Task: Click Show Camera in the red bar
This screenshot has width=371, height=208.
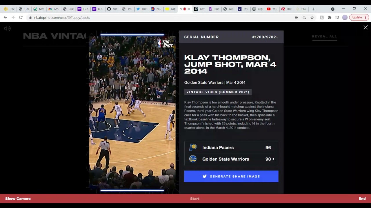Action: [18, 198]
